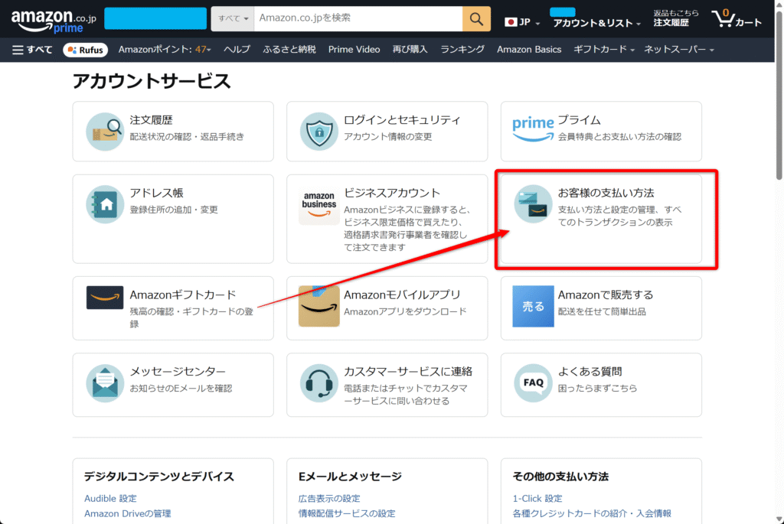Click the blue 売る icon

pyautogui.click(x=533, y=306)
